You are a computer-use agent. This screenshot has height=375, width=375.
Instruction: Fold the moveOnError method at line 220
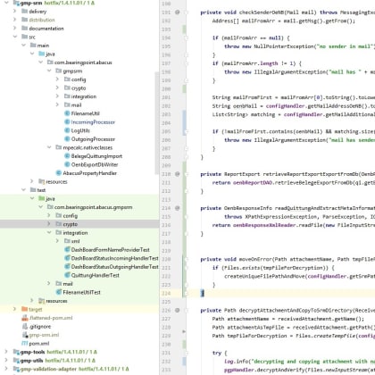[x=187, y=259]
